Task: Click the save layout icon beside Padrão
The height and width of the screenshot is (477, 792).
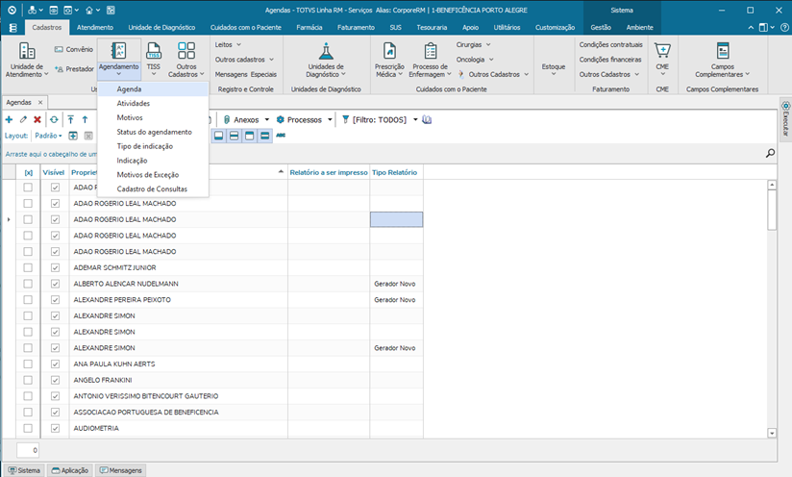Action: click(x=73, y=136)
